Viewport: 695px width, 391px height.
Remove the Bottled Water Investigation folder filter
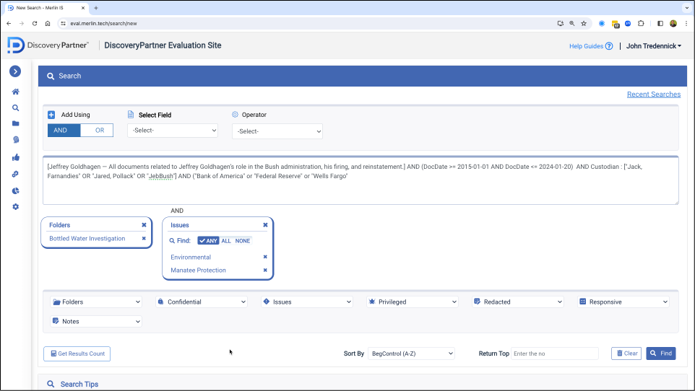point(144,239)
